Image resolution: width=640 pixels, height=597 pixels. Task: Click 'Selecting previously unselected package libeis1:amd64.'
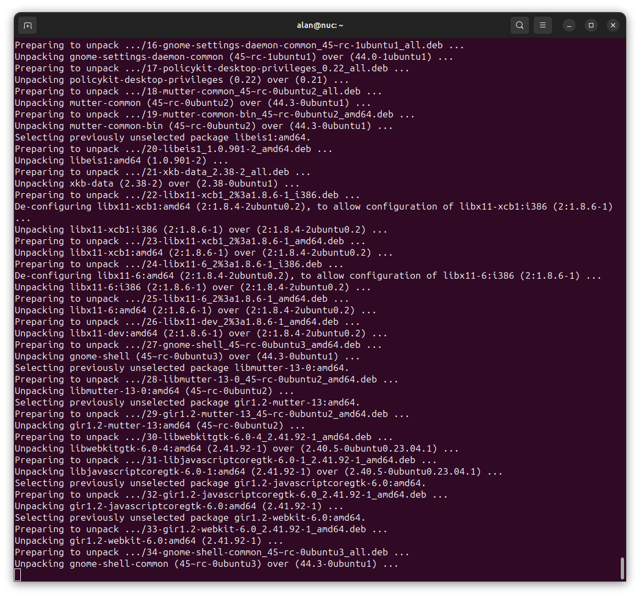coord(163,138)
